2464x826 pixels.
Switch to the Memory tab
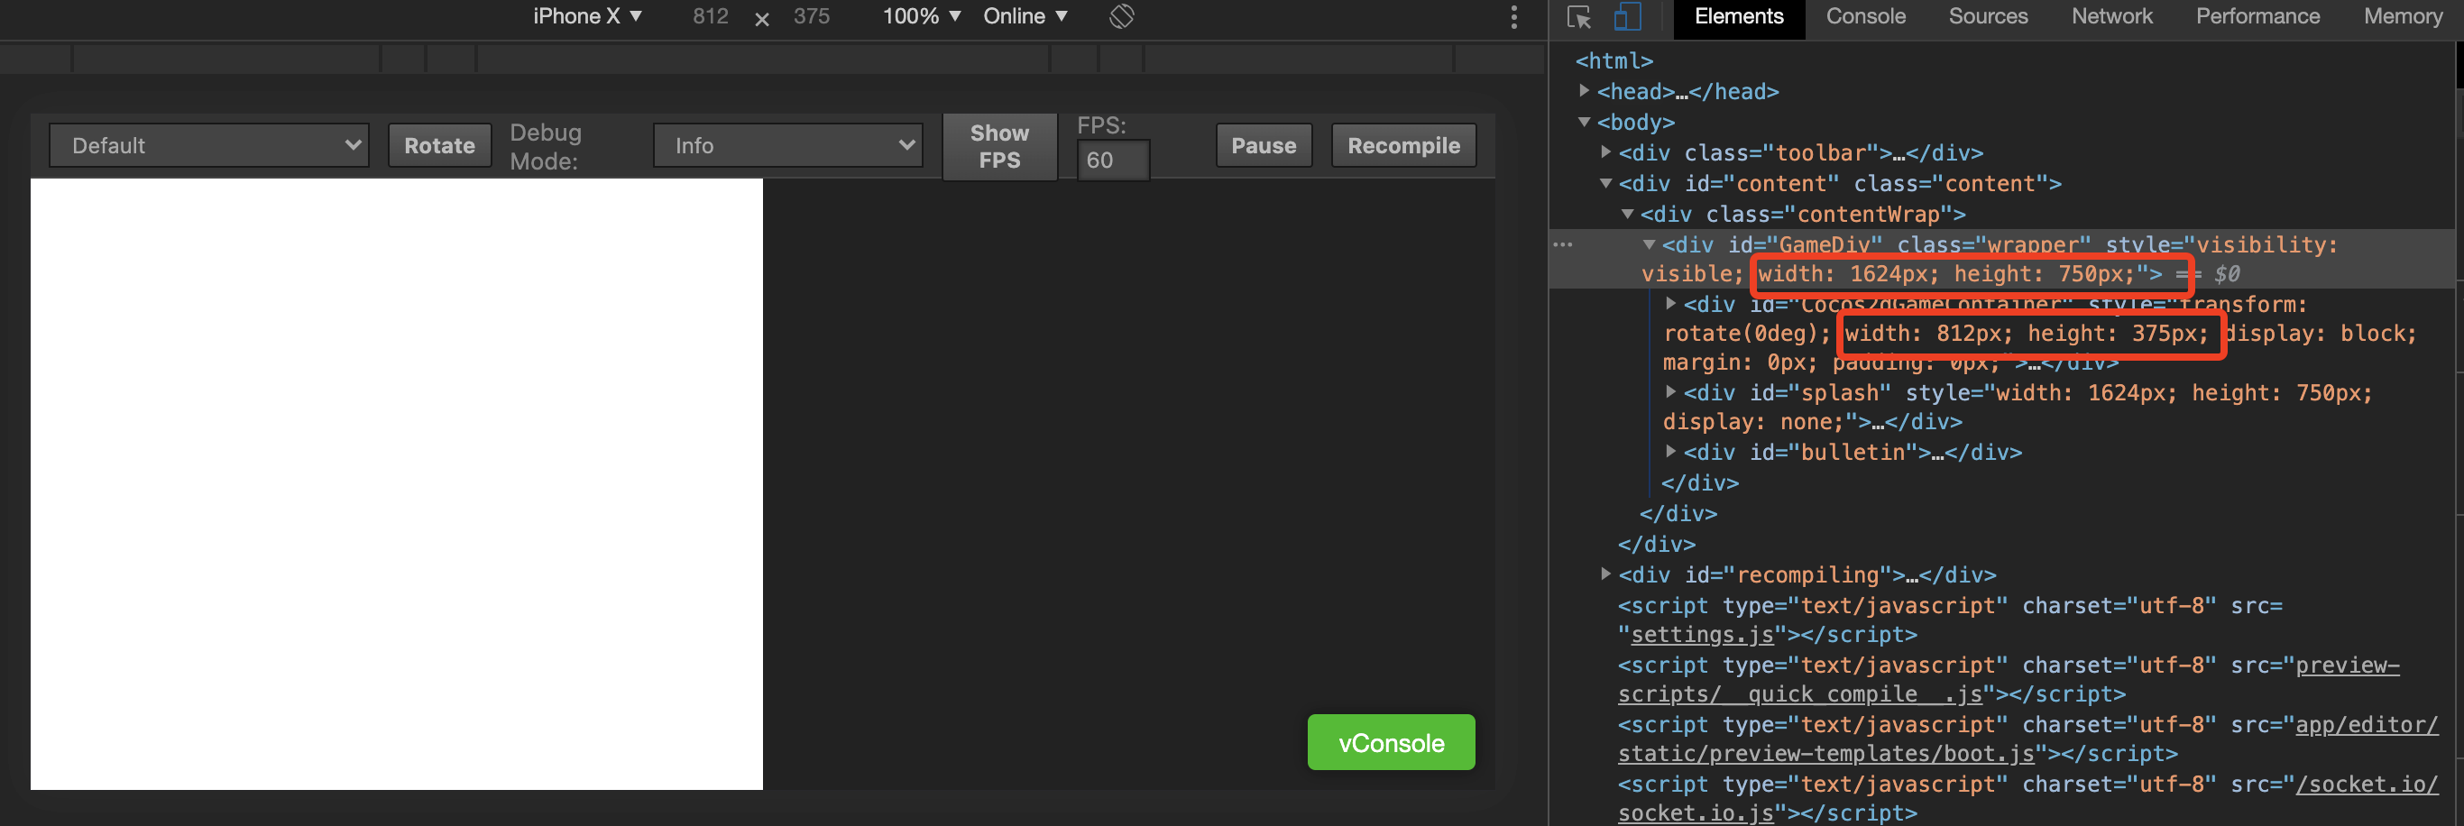(x=2403, y=16)
